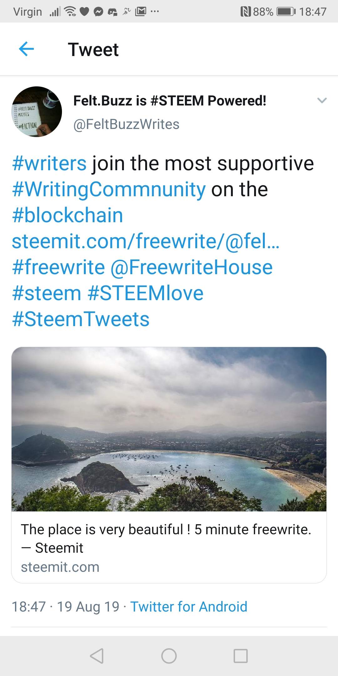Tap the #blockchain hashtag
This screenshot has width=338, height=676.
[x=67, y=215]
